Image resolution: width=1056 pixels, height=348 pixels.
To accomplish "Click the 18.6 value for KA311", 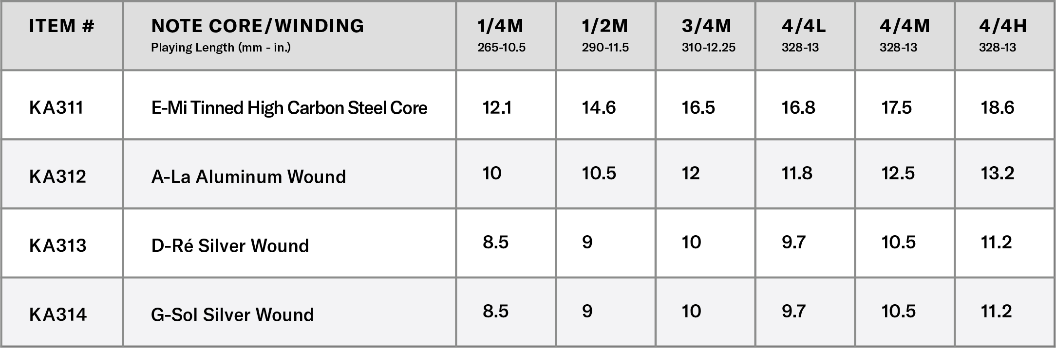I will [x=997, y=107].
